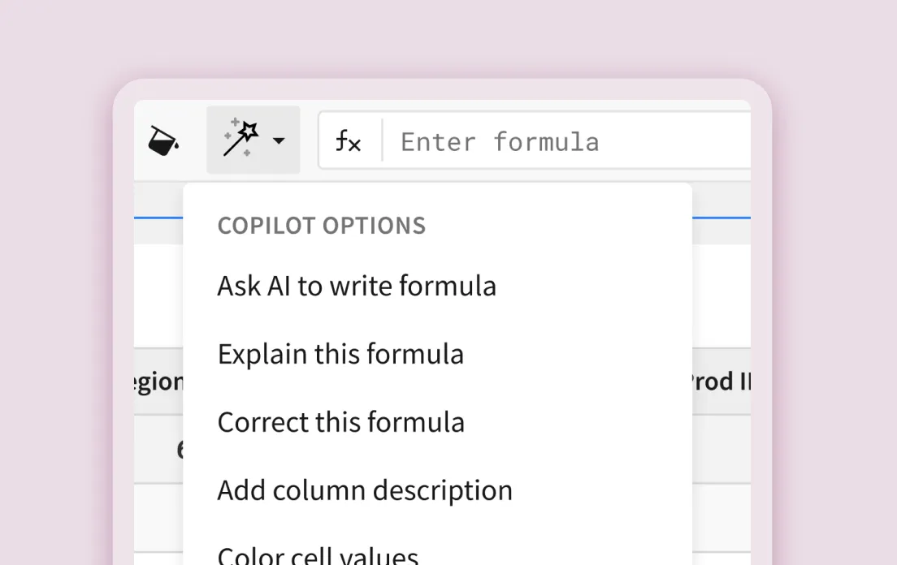The height and width of the screenshot is (565, 897).
Task: Choose Color cell values menu entry
Action: point(318,554)
